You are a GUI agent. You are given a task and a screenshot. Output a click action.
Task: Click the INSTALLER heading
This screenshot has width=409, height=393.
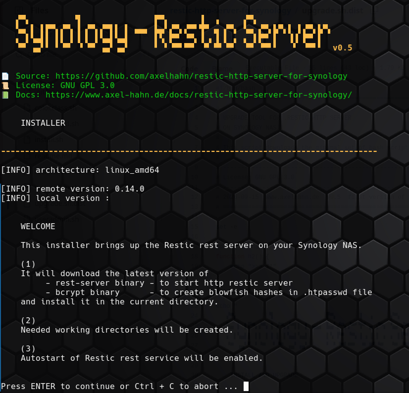pos(43,123)
